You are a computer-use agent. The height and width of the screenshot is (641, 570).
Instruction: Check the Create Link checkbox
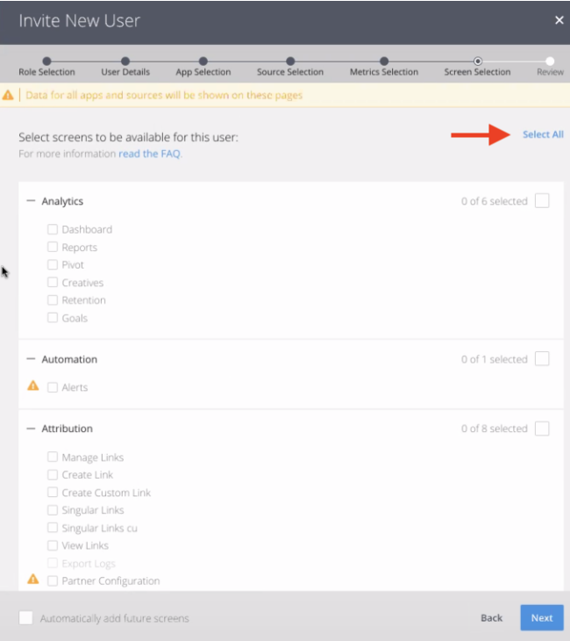53,475
